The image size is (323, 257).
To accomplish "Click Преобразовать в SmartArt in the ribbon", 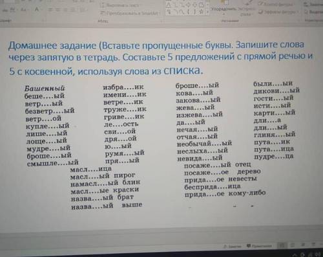I will point(130,13).
